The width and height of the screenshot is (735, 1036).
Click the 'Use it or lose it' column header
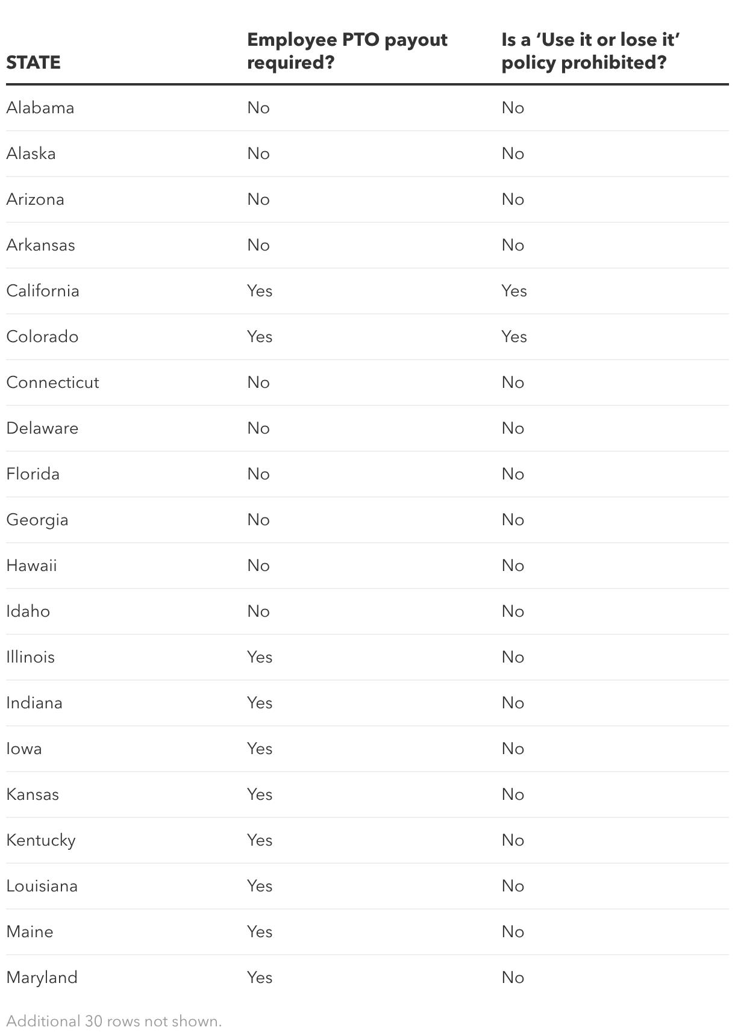tap(591, 51)
